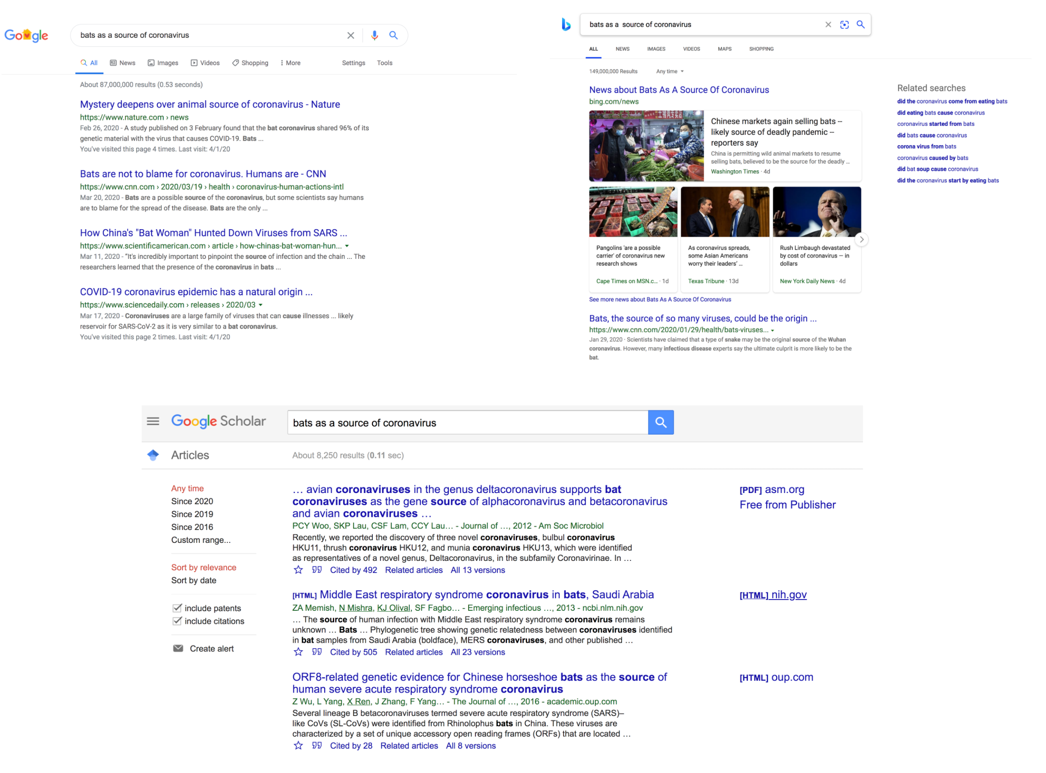Image resolution: width=1046 pixels, height=773 pixels.
Task: Open the Google Scholar hamburger menu
Action: [153, 422]
